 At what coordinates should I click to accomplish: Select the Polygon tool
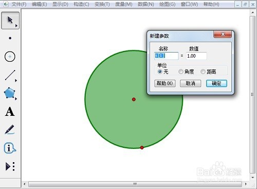click(10, 93)
